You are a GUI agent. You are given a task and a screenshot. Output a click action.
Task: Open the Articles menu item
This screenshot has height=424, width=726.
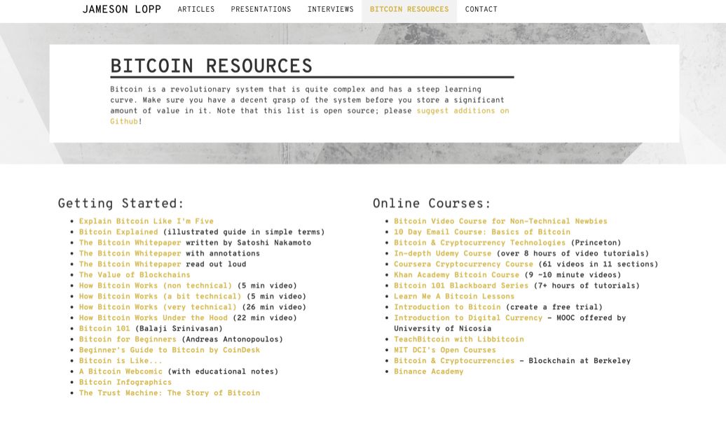click(x=196, y=10)
